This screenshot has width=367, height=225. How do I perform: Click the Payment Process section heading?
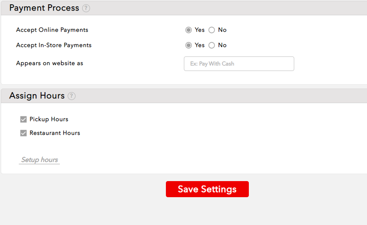[44, 8]
